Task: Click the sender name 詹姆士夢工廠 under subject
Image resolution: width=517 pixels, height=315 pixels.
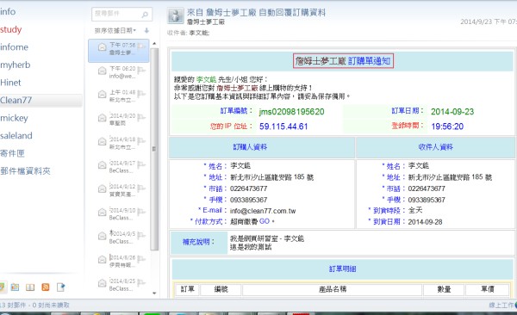Action: (206, 22)
